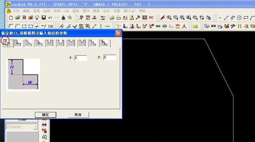Click the red NC generation icon
This screenshot has height=142, width=255.
click(x=151, y=18)
